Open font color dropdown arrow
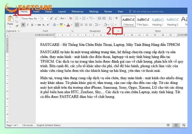Image resolution: width=192 pixels, height=134 pixels. tap(71, 25)
